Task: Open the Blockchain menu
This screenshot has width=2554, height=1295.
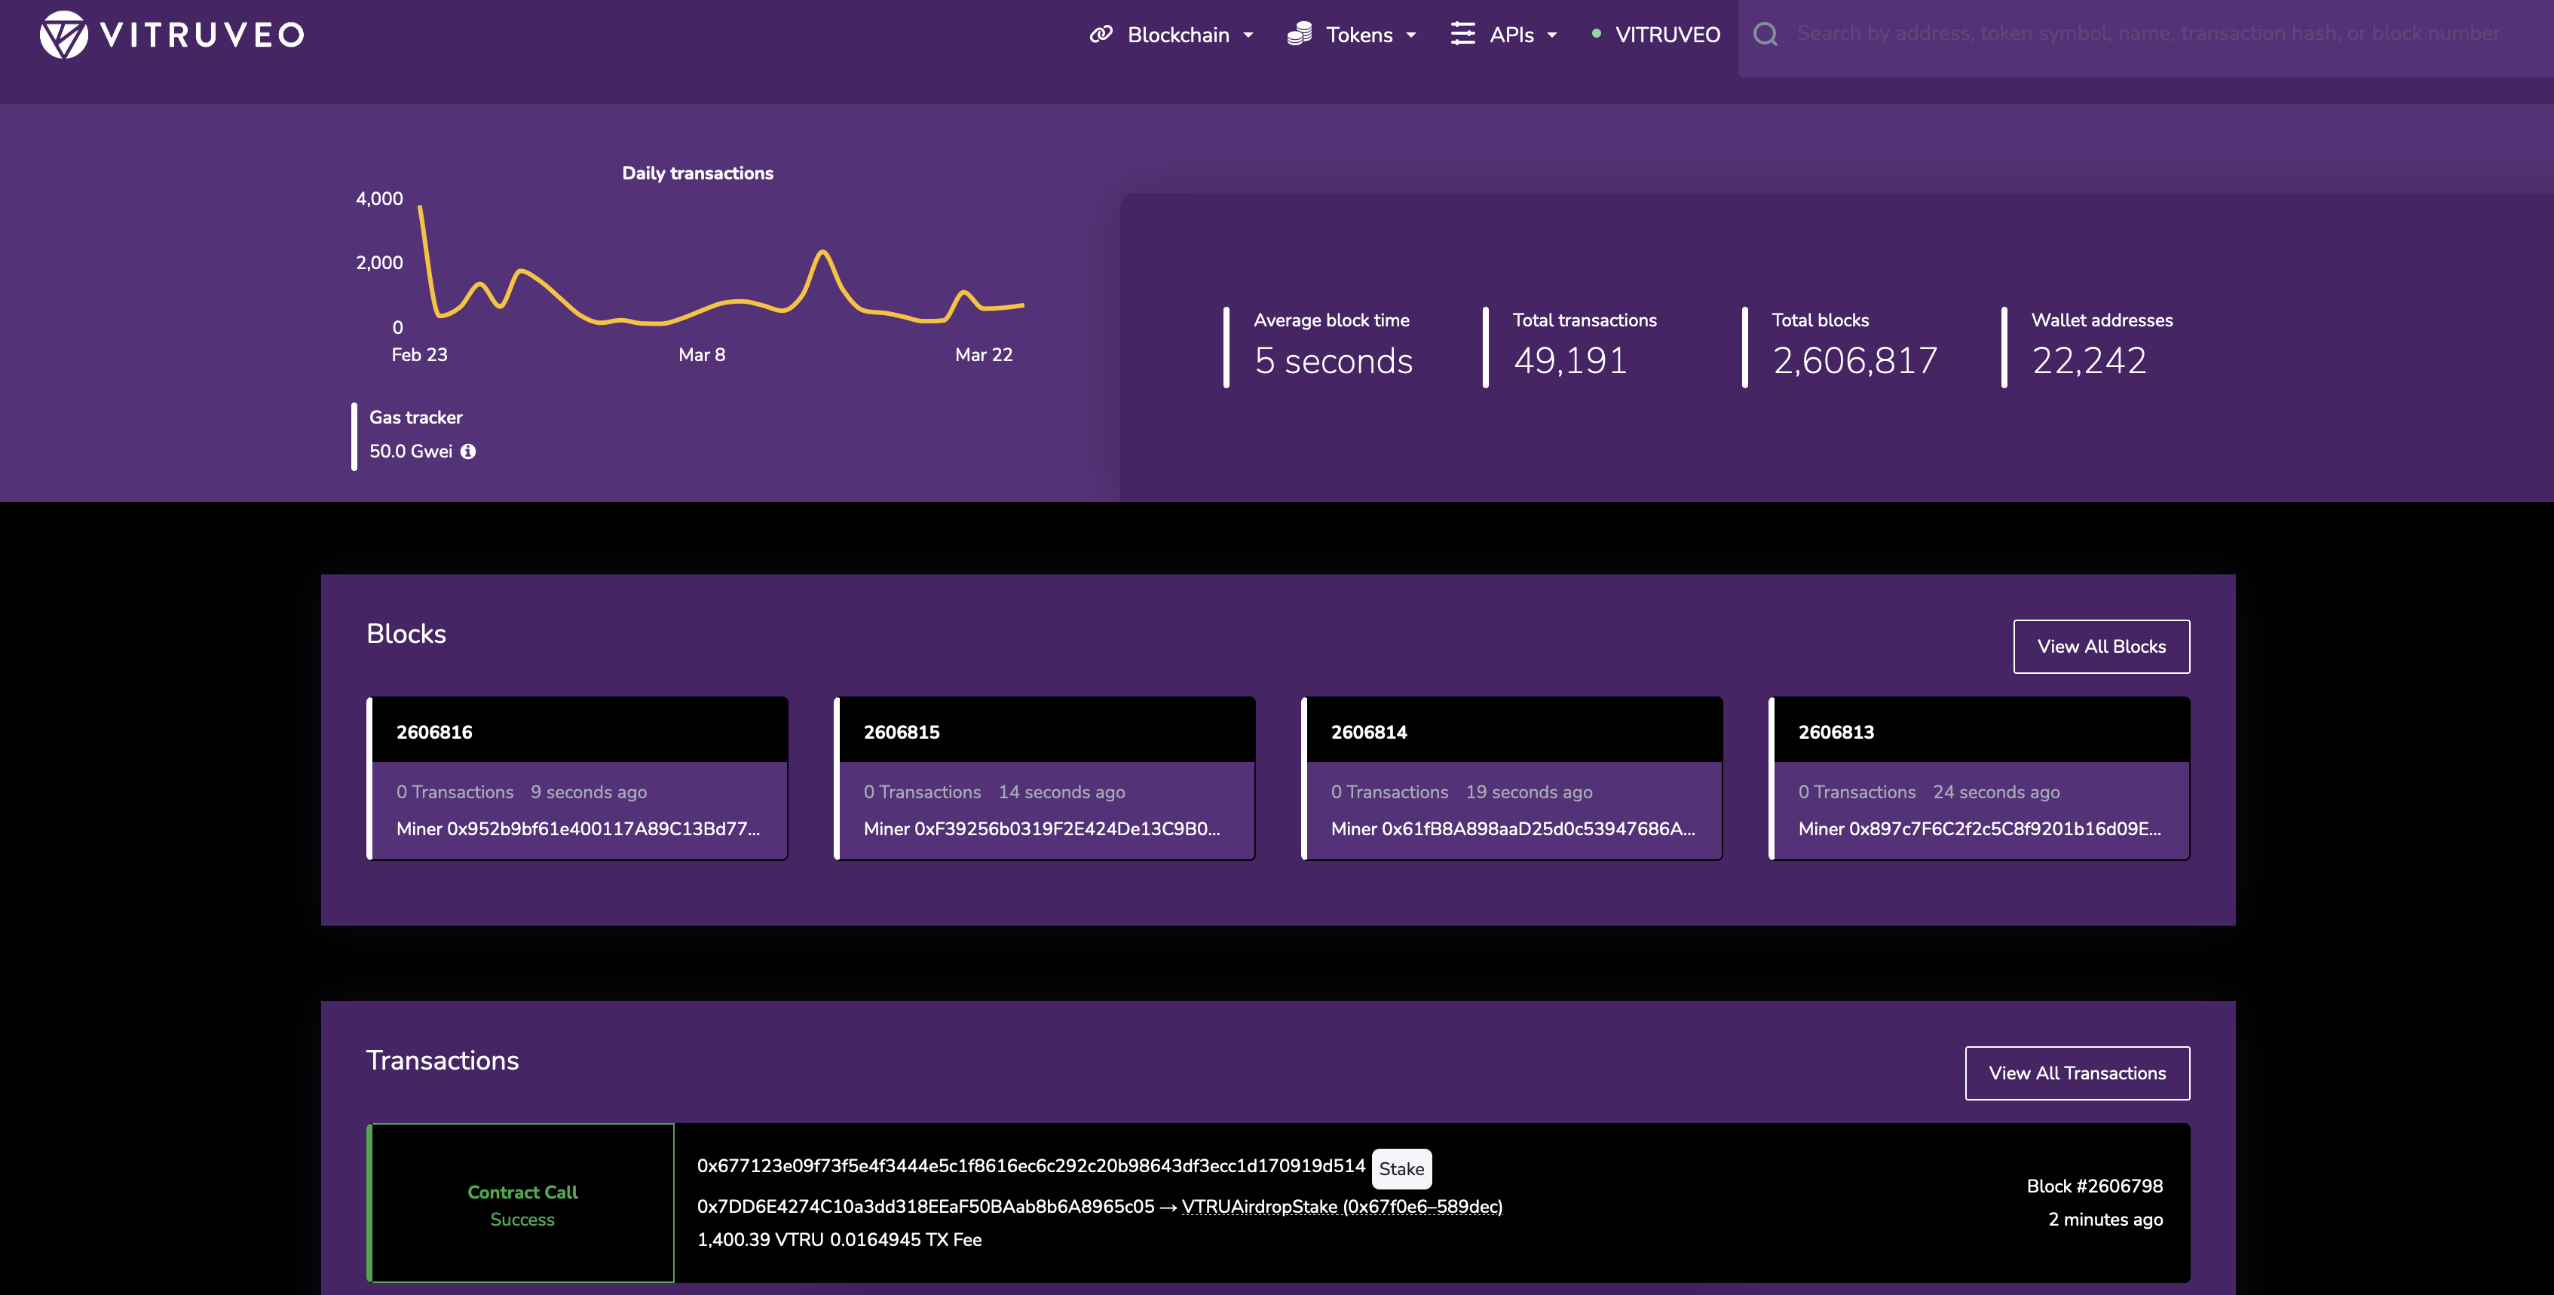Action: click(x=1172, y=35)
